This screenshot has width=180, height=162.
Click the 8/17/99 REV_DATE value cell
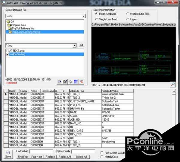click(118, 131)
